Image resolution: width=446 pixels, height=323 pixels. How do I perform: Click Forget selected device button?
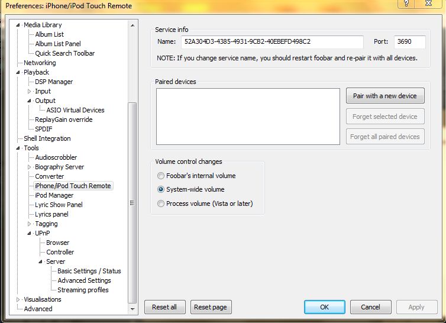tap(385, 117)
